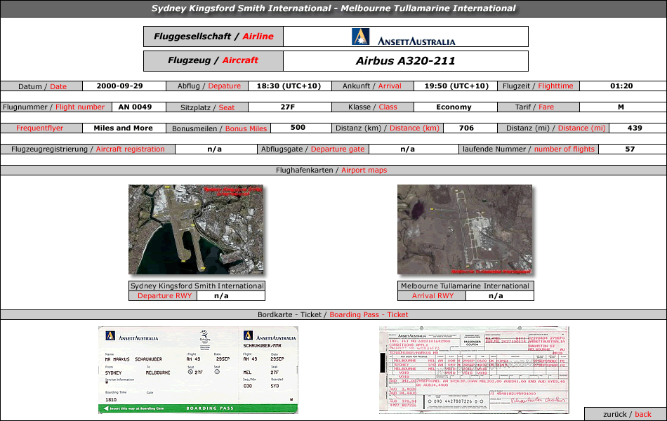
Task: Click arrival time 19:50 (UTC+10)
Action: (x=456, y=86)
